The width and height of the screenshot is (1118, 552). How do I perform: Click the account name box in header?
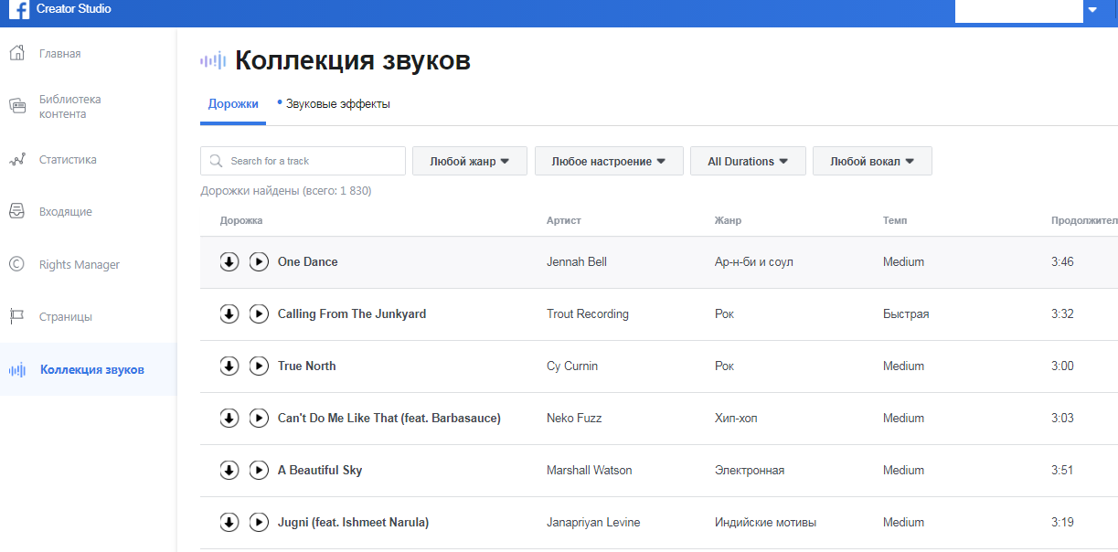[1018, 11]
